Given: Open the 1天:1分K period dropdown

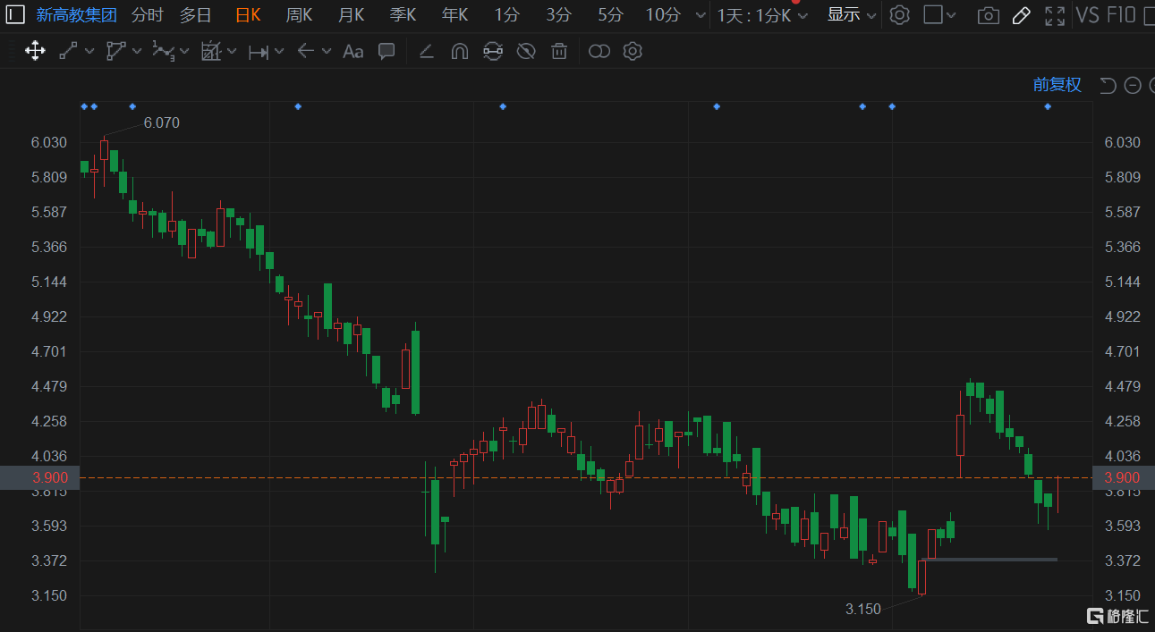Looking at the screenshot, I should [762, 15].
